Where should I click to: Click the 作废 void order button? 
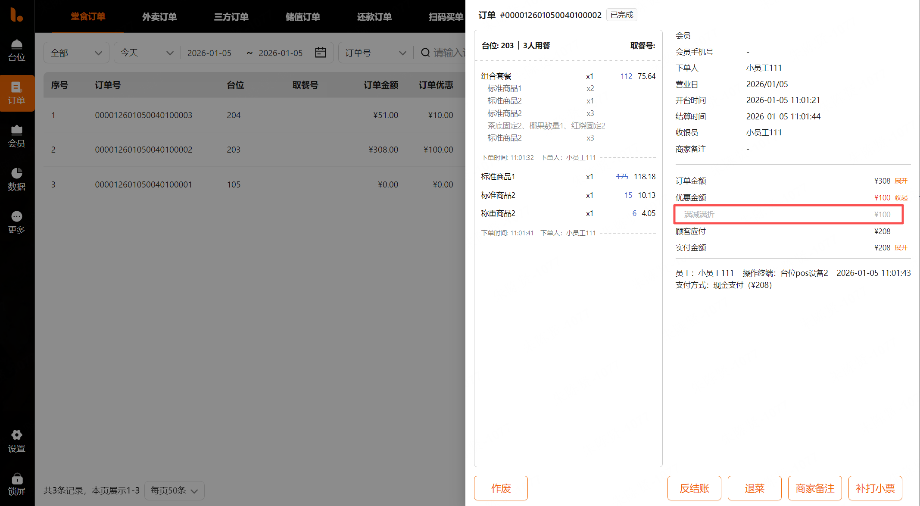pos(501,488)
